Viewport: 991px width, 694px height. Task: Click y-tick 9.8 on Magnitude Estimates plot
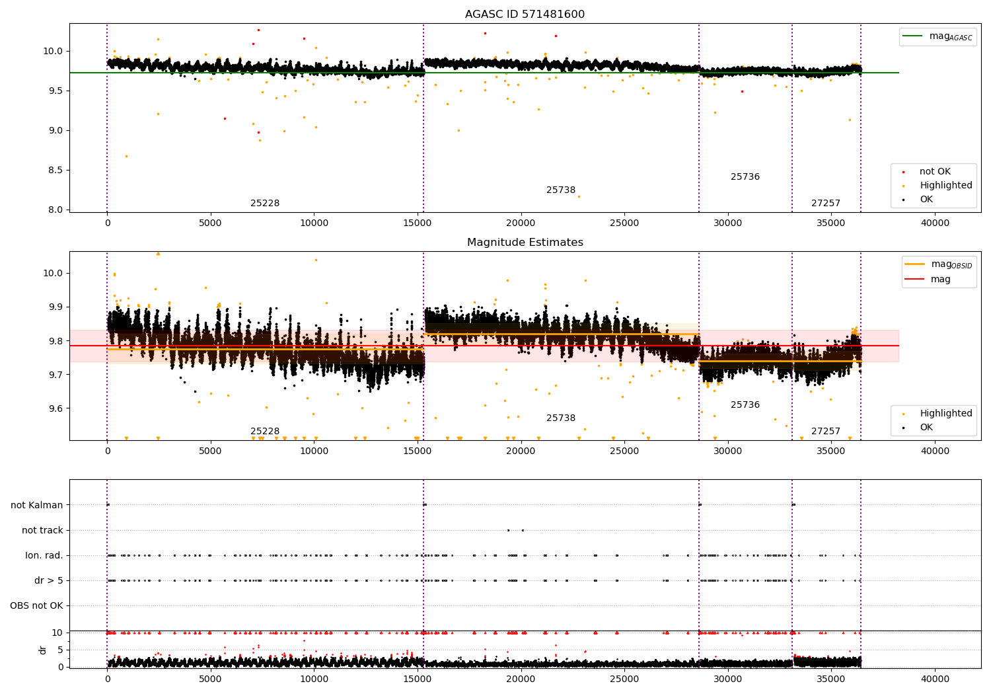55,341
